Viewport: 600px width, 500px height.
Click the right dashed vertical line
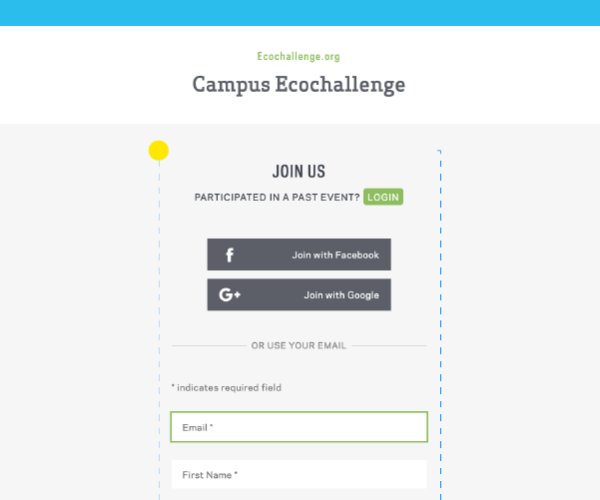click(440, 299)
